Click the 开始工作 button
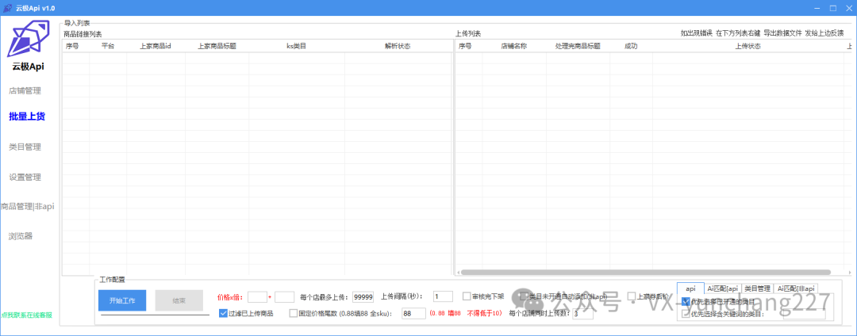857x336 pixels. click(122, 300)
